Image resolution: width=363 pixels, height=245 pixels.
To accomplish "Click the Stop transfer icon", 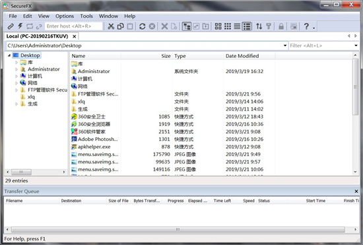I will pos(152,26).
